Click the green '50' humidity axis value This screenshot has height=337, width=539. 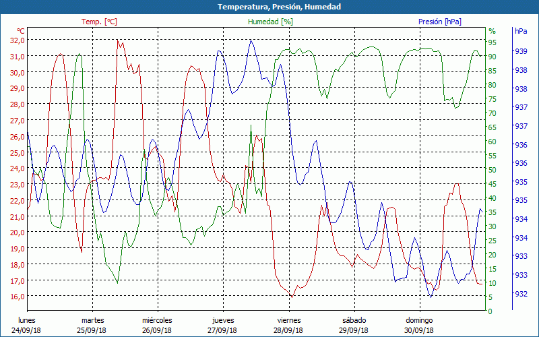(493, 170)
